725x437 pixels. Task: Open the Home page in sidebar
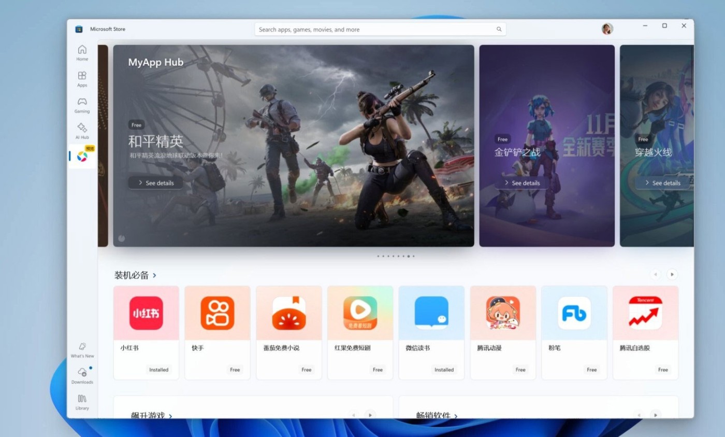click(82, 52)
